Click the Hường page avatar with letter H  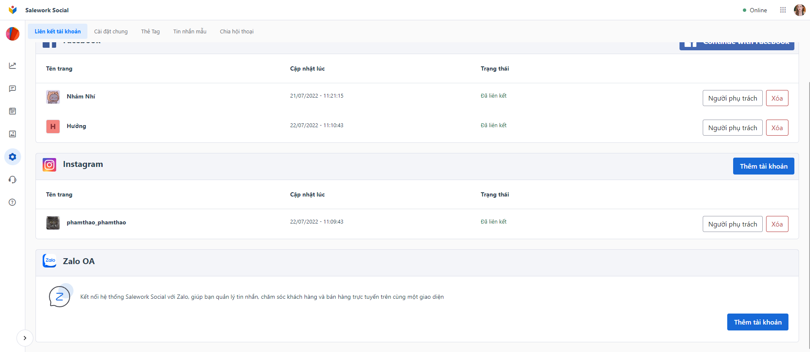pyautogui.click(x=53, y=126)
